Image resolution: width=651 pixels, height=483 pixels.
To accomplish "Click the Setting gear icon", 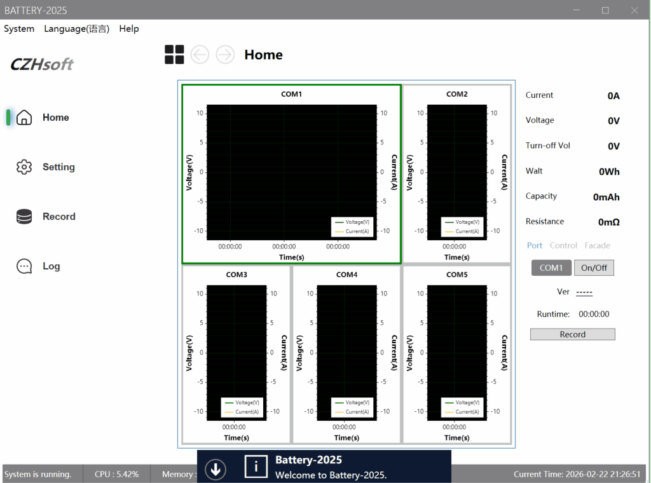I will (x=24, y=167).
